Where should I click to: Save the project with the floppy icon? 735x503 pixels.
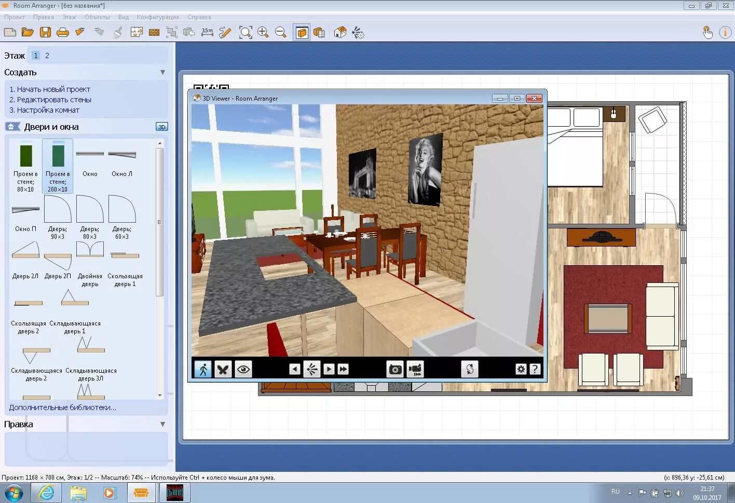pos(45,33)
